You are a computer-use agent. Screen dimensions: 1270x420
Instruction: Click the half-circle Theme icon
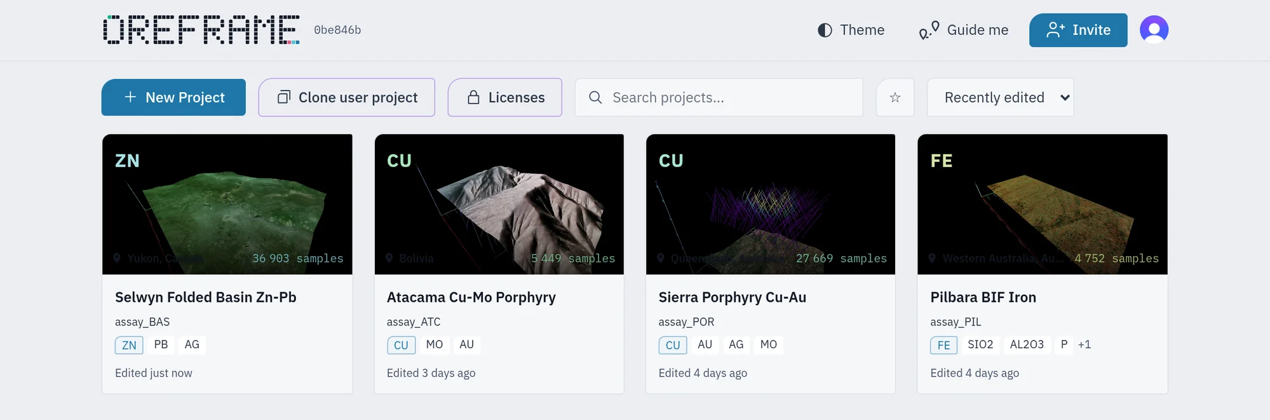825,30
